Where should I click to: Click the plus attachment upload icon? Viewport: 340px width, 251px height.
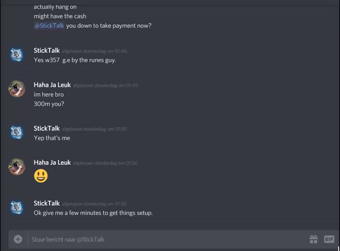point(18,239)
